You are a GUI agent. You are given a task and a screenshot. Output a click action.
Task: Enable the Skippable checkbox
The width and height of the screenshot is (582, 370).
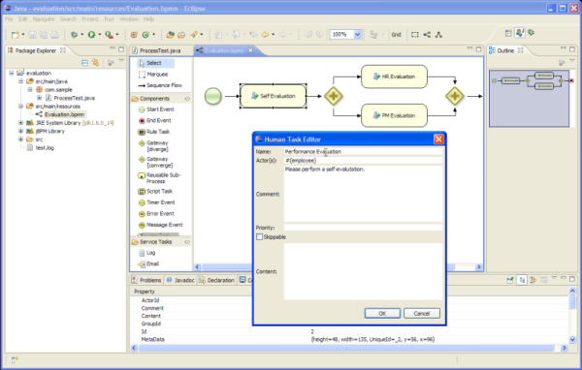coord(259,237)
